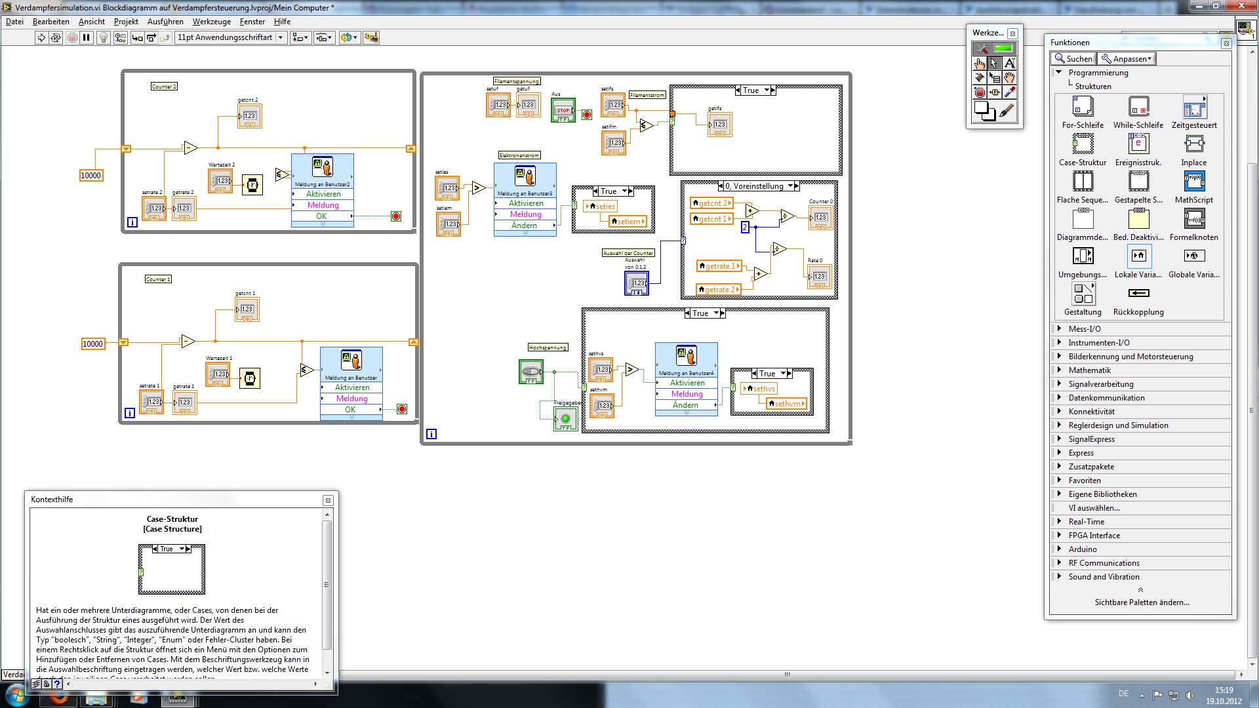Click Sichtbare Paletten ändern link
This screenshot has height=708, width=1259.
(x=1142, y=602)
